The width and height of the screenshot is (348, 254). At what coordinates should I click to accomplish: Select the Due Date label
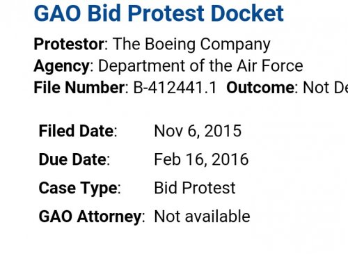tap(72, 159)
